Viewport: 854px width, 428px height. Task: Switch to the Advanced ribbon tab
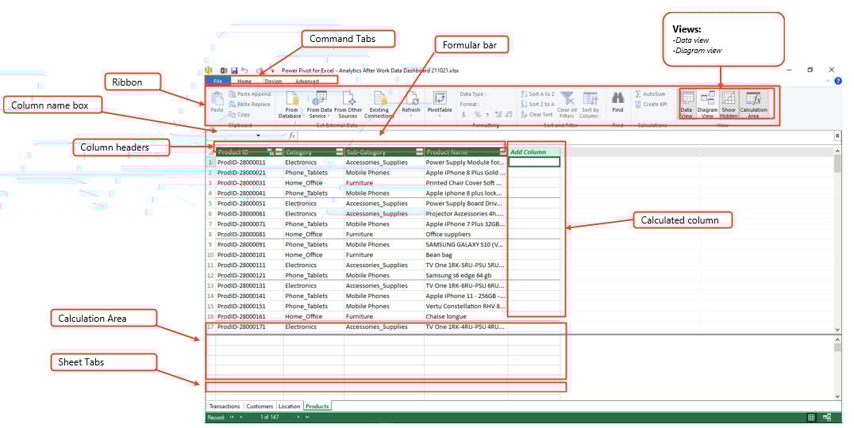coord(307,81)
